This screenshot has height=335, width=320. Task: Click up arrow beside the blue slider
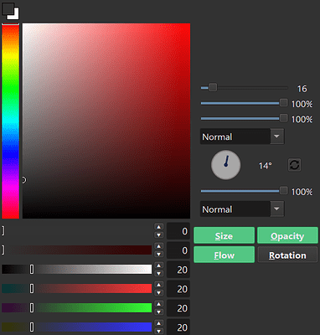tap(159, 323)
